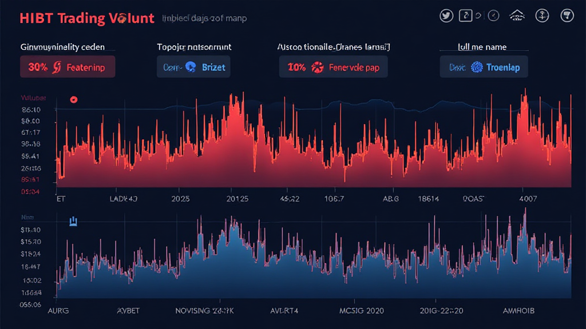The height and width of the screenshot is (329, 586).
Task: Click the blue burst icon beside Troenlap
Action: [476, 67]
